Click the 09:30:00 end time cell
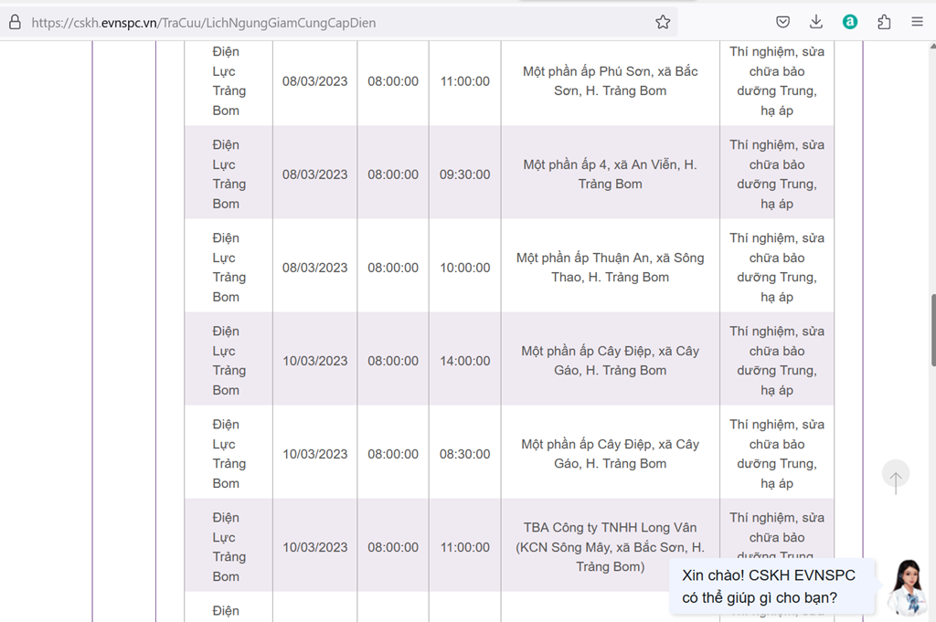Screen dimensions: 936x622 tap(465, 174)
